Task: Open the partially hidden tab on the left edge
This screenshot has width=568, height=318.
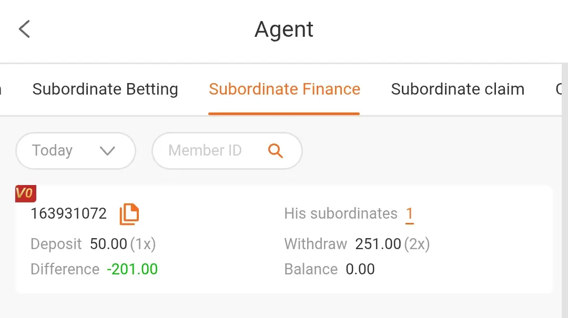Action: point(1,89)
